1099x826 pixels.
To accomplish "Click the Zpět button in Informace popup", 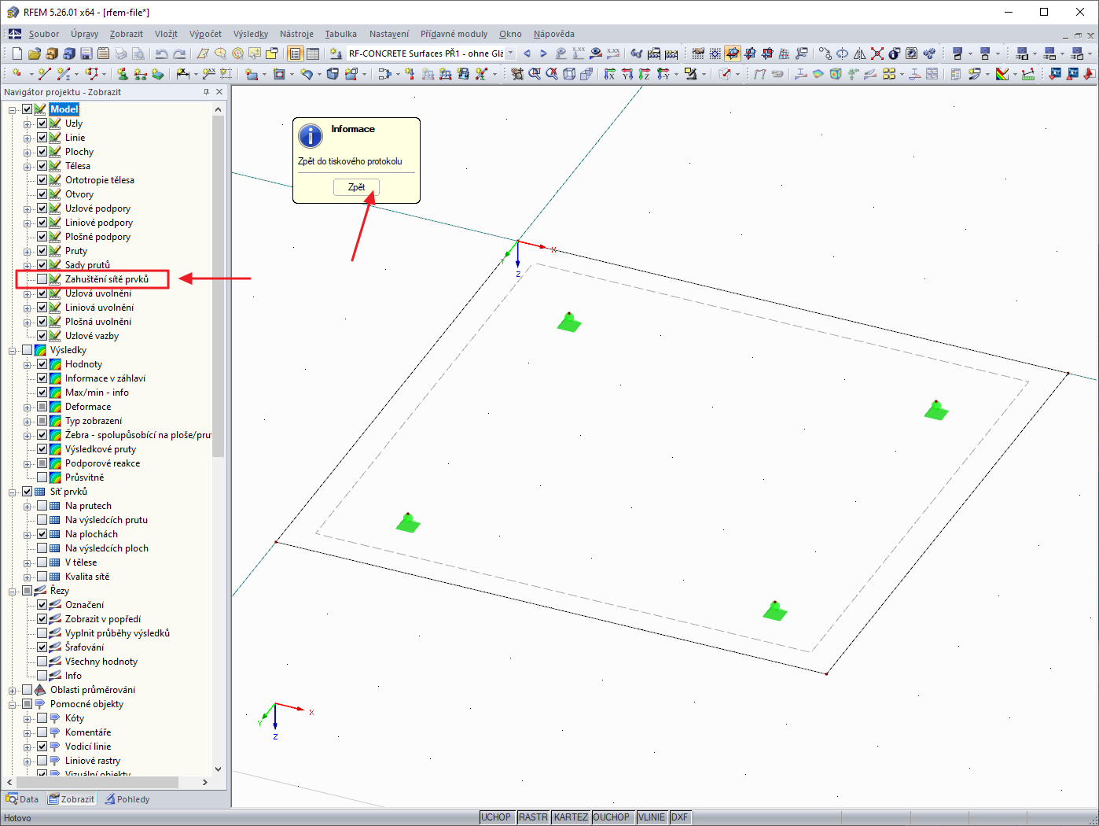I will (x=356, y=187).
